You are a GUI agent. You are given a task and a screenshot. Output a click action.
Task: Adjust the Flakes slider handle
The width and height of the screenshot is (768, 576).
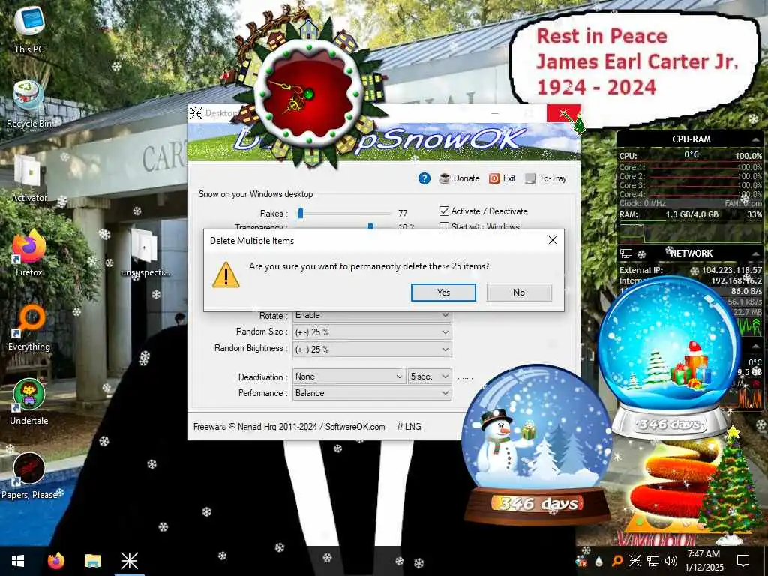301,213
